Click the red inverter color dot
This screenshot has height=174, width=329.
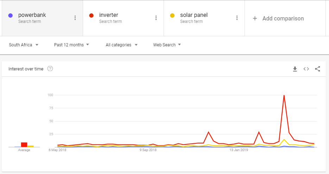coord(91,15)
